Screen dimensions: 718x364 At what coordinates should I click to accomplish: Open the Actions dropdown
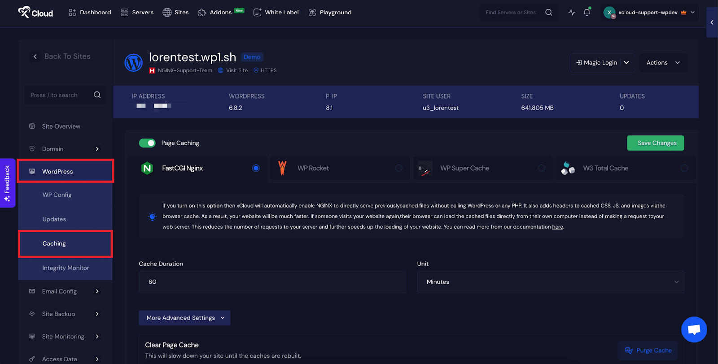click(663, 63)
